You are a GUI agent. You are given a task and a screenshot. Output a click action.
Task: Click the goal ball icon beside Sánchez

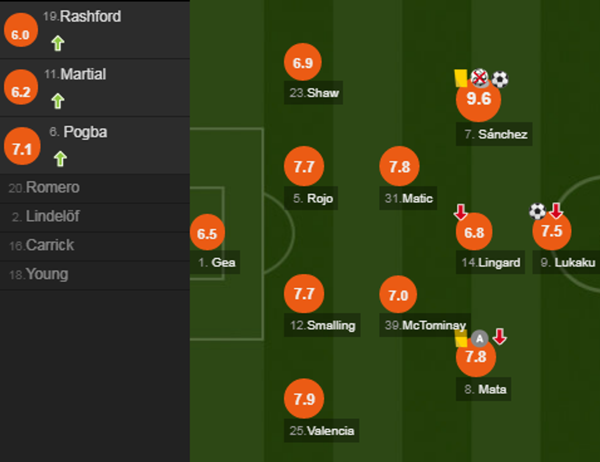point(500,79)
